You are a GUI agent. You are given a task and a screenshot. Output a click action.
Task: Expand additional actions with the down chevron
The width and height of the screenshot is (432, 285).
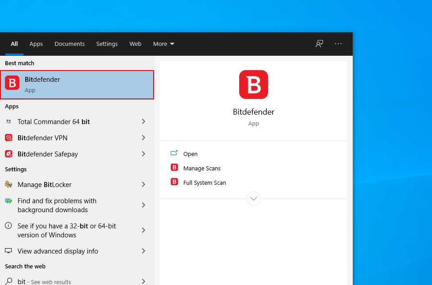(x=254, y=198)
